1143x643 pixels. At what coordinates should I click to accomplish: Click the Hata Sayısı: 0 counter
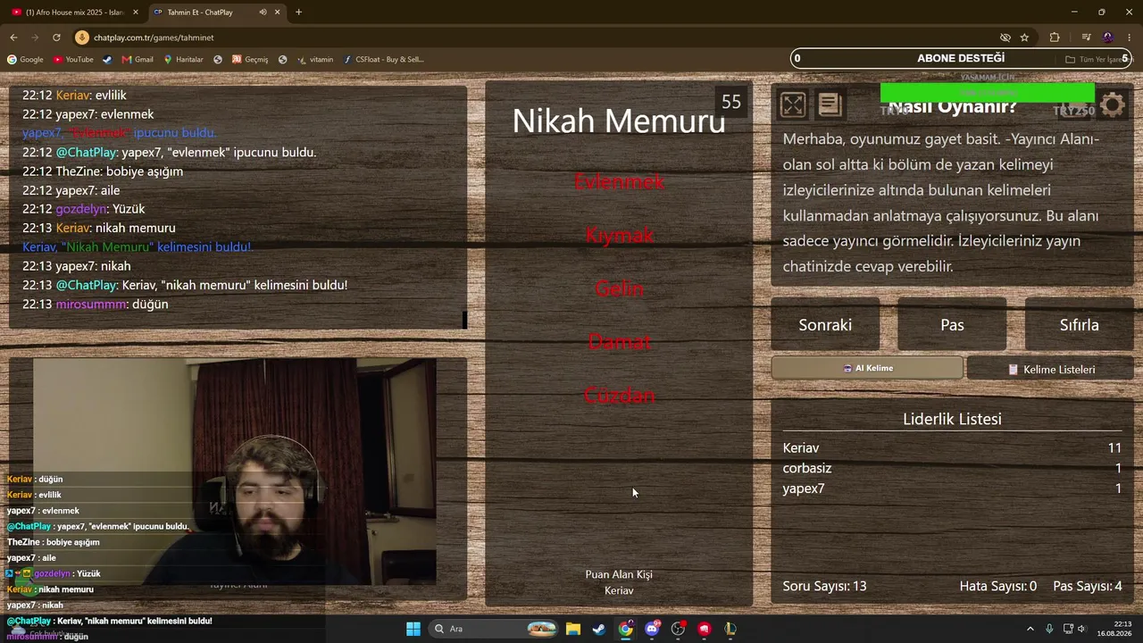[x=998, y=586]
